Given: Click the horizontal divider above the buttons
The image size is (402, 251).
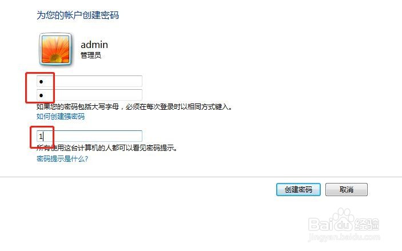Looking at the screenshot, I should 201,177.
